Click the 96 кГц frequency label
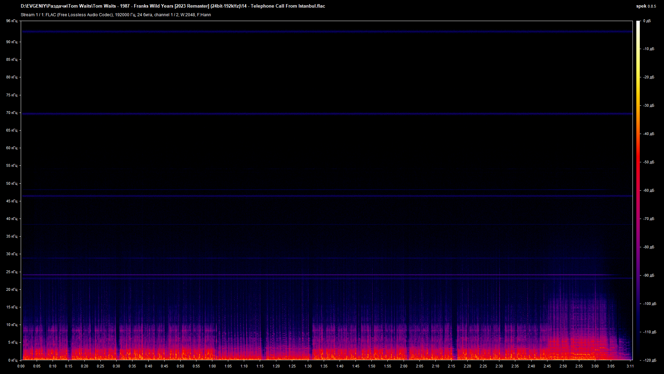 point(12,21)
